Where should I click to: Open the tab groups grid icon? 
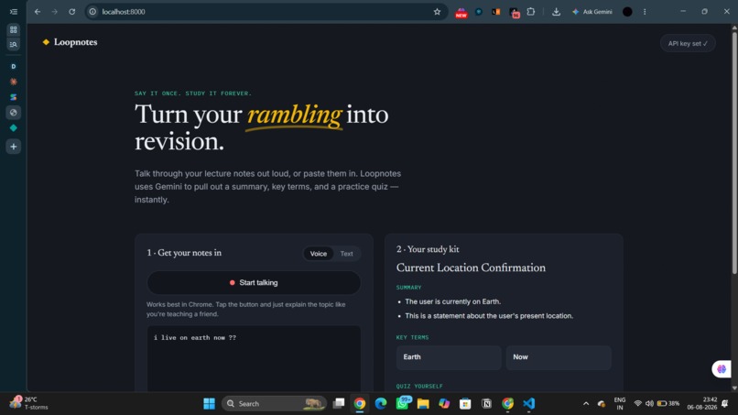pyautogui.click(x=13, y=29)
